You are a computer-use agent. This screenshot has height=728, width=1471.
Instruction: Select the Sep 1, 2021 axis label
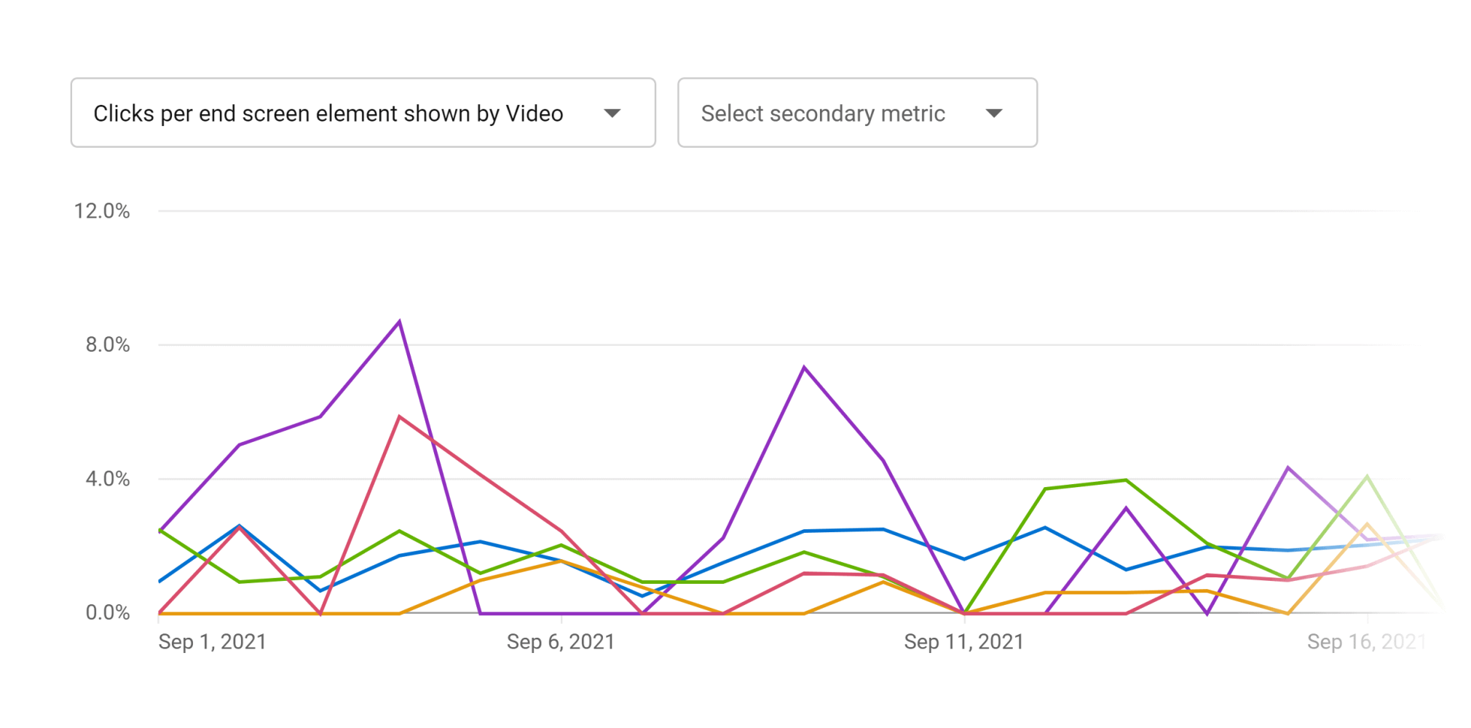tap(213, 641)
